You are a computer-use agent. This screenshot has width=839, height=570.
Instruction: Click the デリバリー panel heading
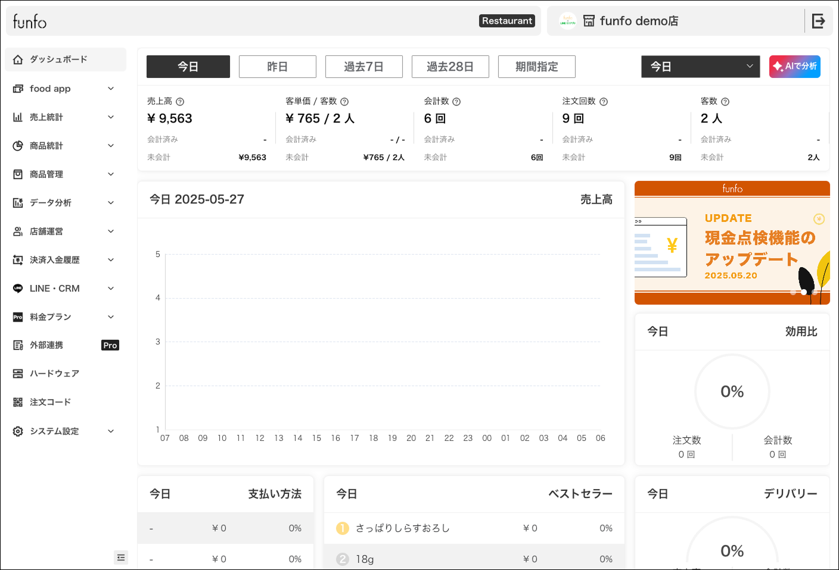tap(791, 494)
